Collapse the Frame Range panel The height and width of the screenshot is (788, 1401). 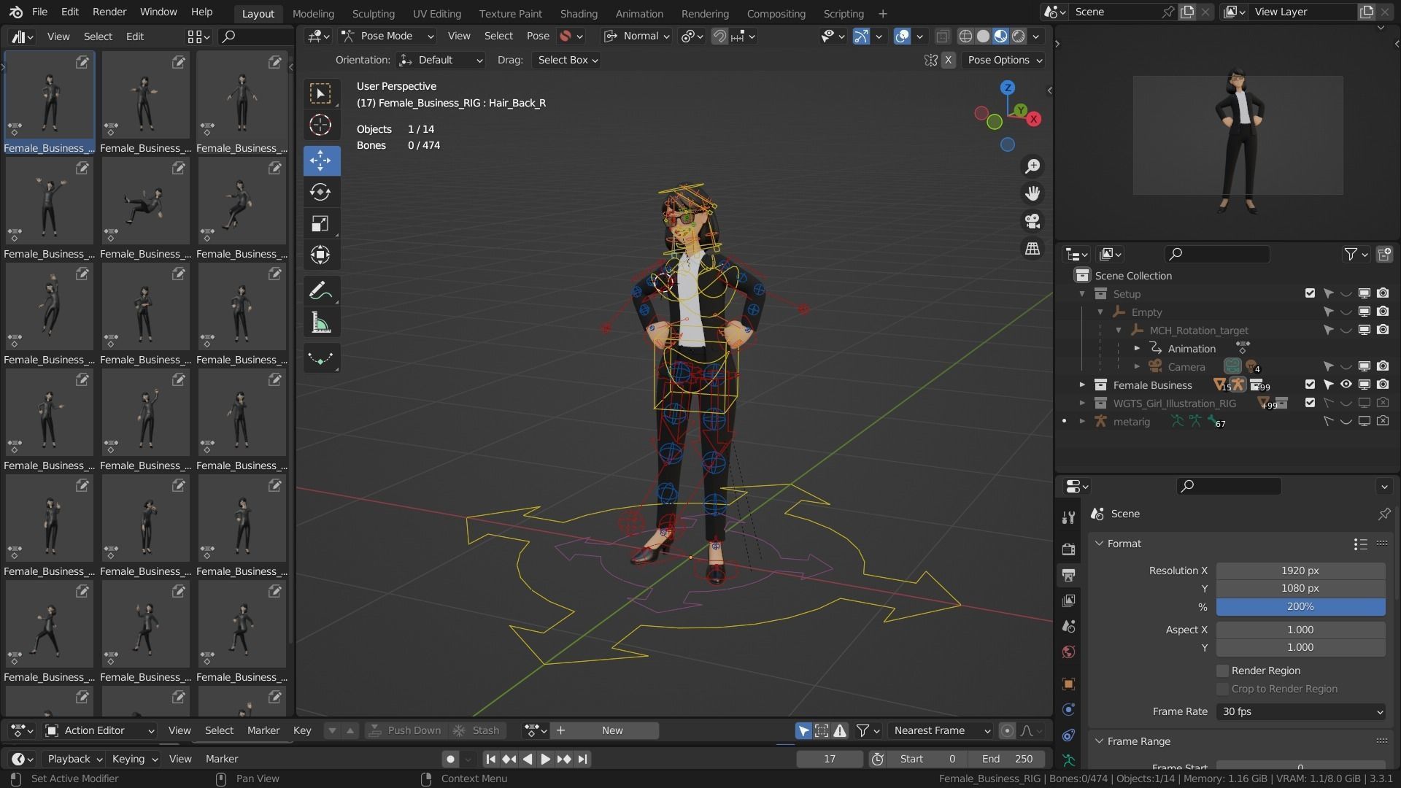pos(1100,741)
